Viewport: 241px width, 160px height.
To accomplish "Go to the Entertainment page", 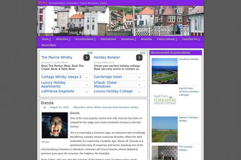I will [108, 39].
